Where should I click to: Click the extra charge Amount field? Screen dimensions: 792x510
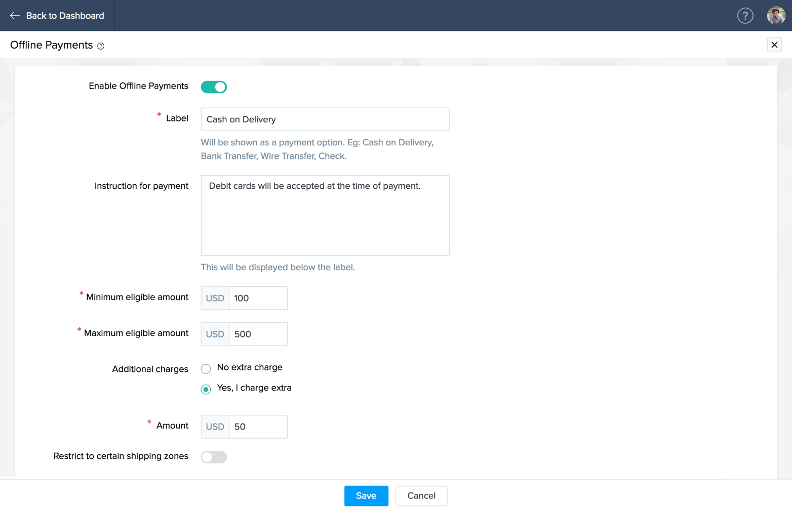(258, 427)
